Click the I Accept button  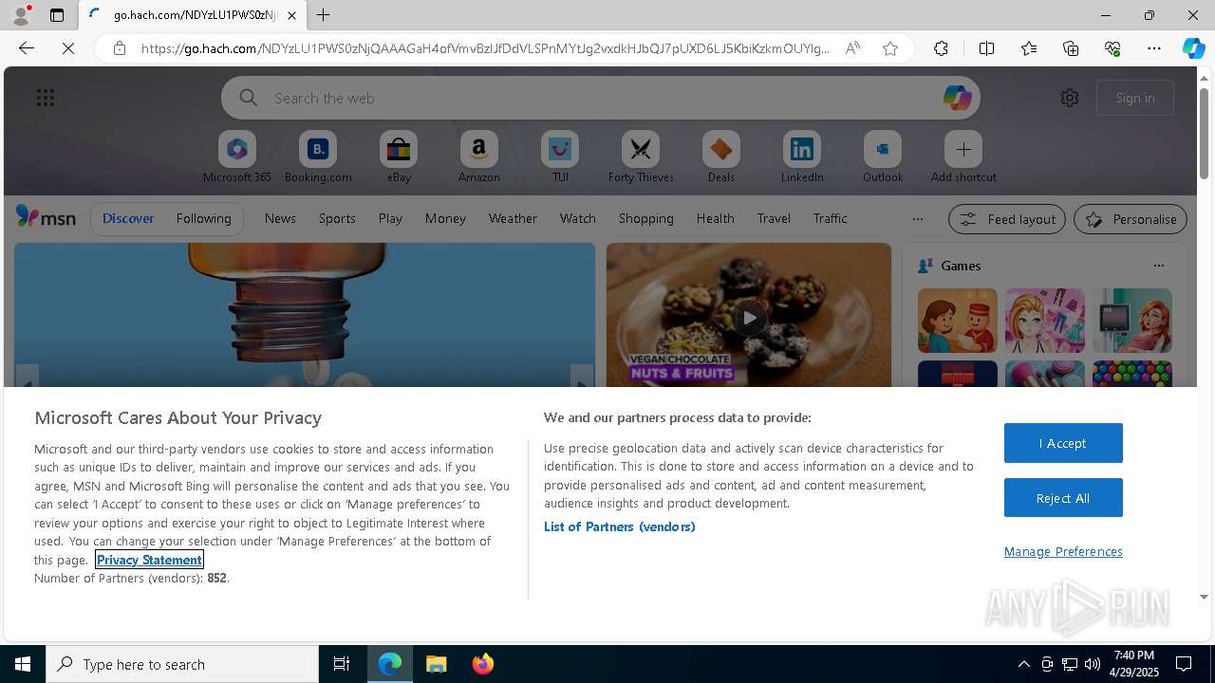point(1063,443)
